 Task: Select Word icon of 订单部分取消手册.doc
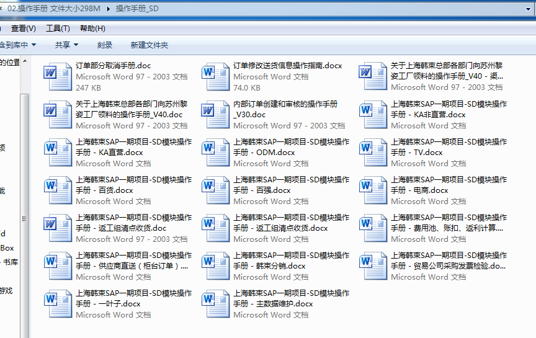(58, 76)
